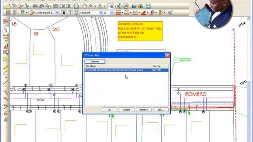Image resolution: width=253 pixels, height=142 pixels.
Task: Toggle Bold formatting
Action: point(64,13)
